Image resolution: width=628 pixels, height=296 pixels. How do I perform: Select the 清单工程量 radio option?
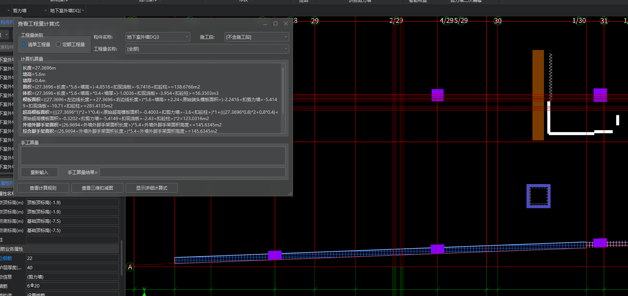tap(36, 45)
